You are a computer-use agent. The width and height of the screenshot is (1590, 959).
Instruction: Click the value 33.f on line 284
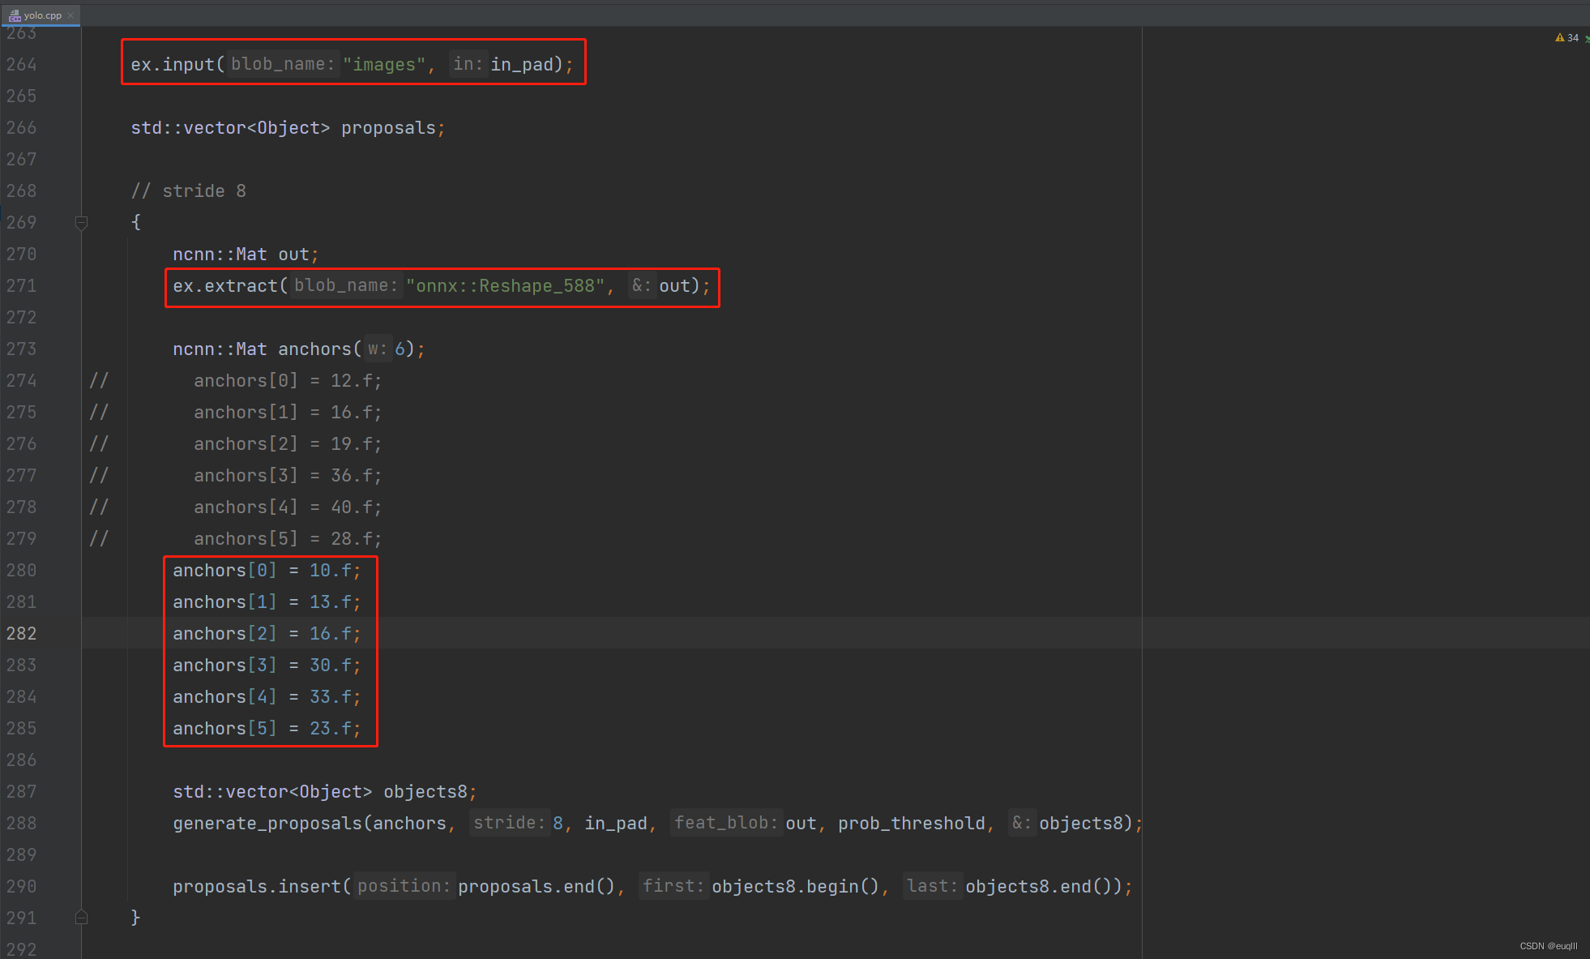pyautogui.click(x=331, y=696)
